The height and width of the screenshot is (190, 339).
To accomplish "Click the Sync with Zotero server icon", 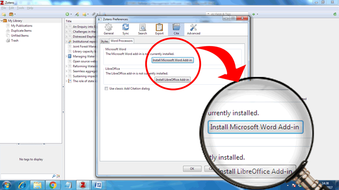I will (335, 14).
